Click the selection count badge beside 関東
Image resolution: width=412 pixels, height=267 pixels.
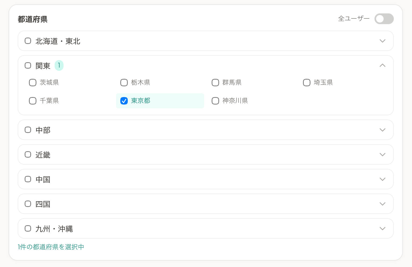click(x=59, y=65)
